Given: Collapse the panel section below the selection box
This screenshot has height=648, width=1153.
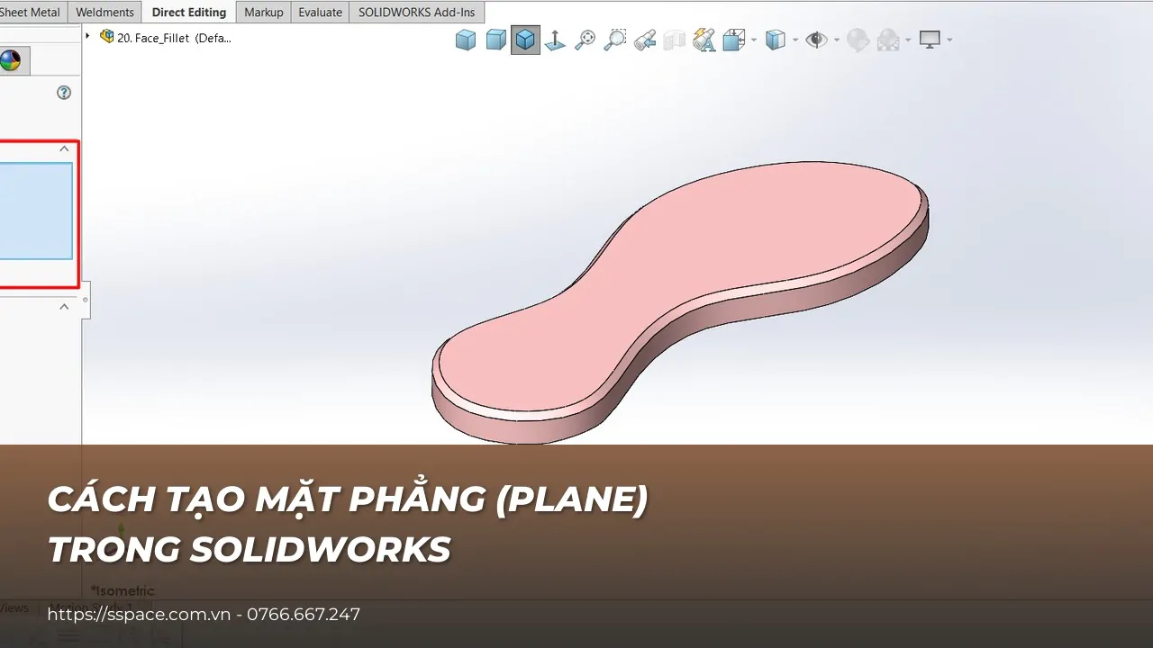Looking at the screenshot, I should 64,307.
